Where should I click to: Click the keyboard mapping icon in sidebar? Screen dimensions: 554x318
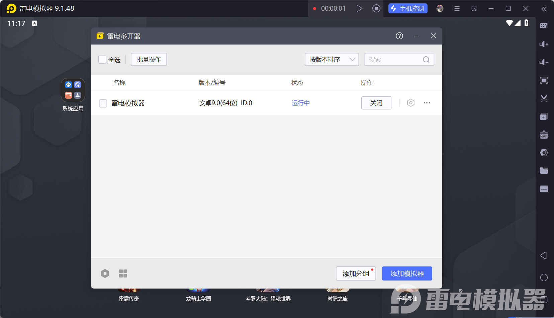[544, 26]
